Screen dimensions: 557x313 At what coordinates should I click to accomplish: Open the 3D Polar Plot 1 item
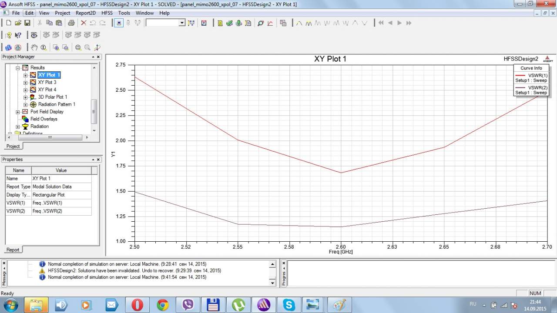pos(52,97)
